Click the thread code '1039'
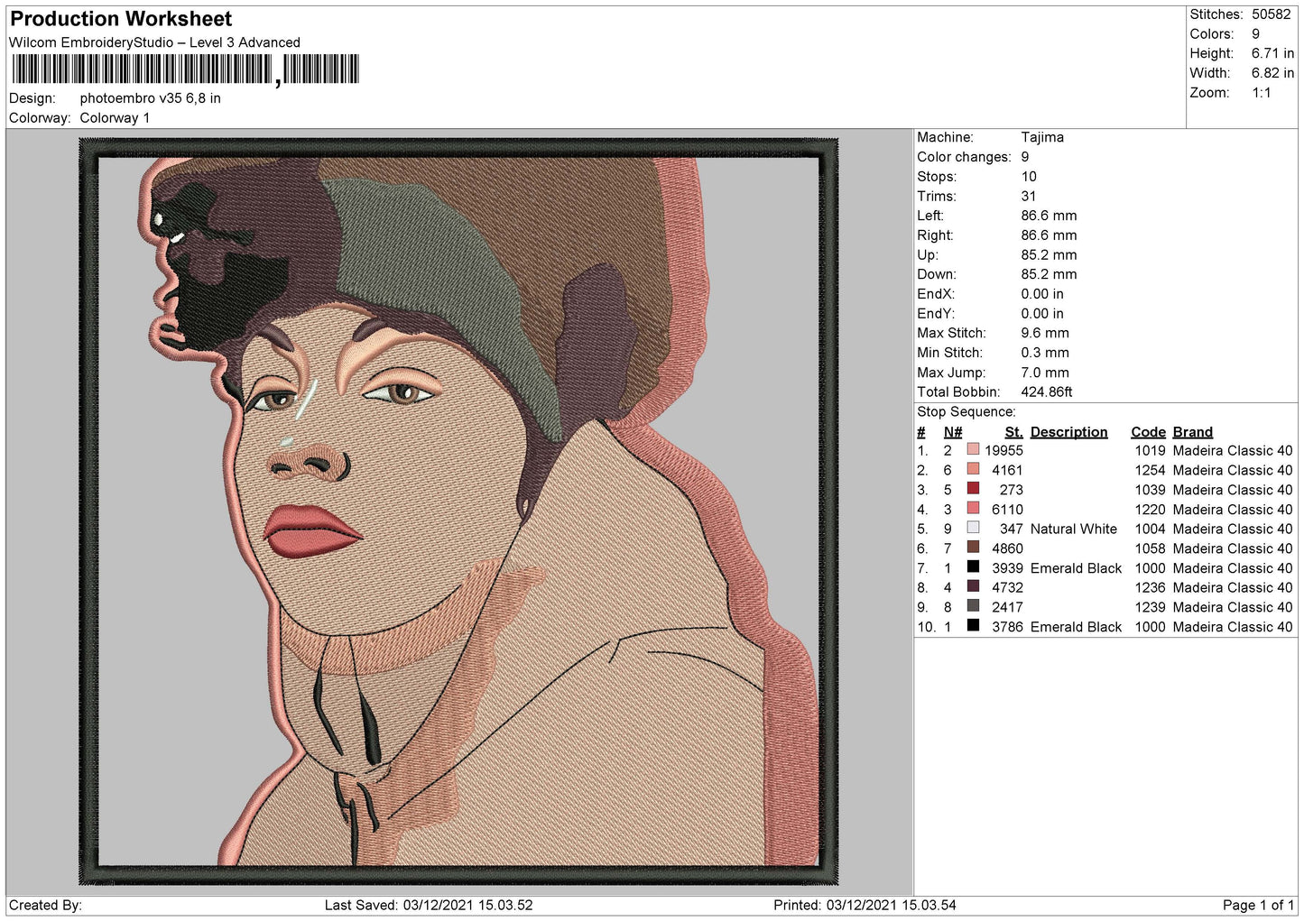 pos(1150,490)
